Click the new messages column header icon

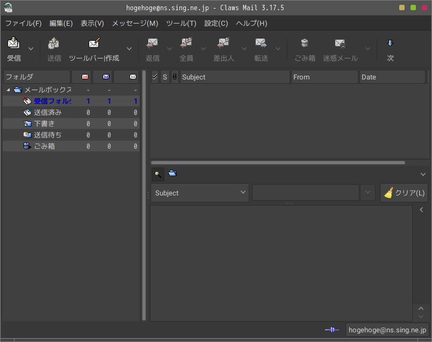pyautogui.click(x=85, y=77)
